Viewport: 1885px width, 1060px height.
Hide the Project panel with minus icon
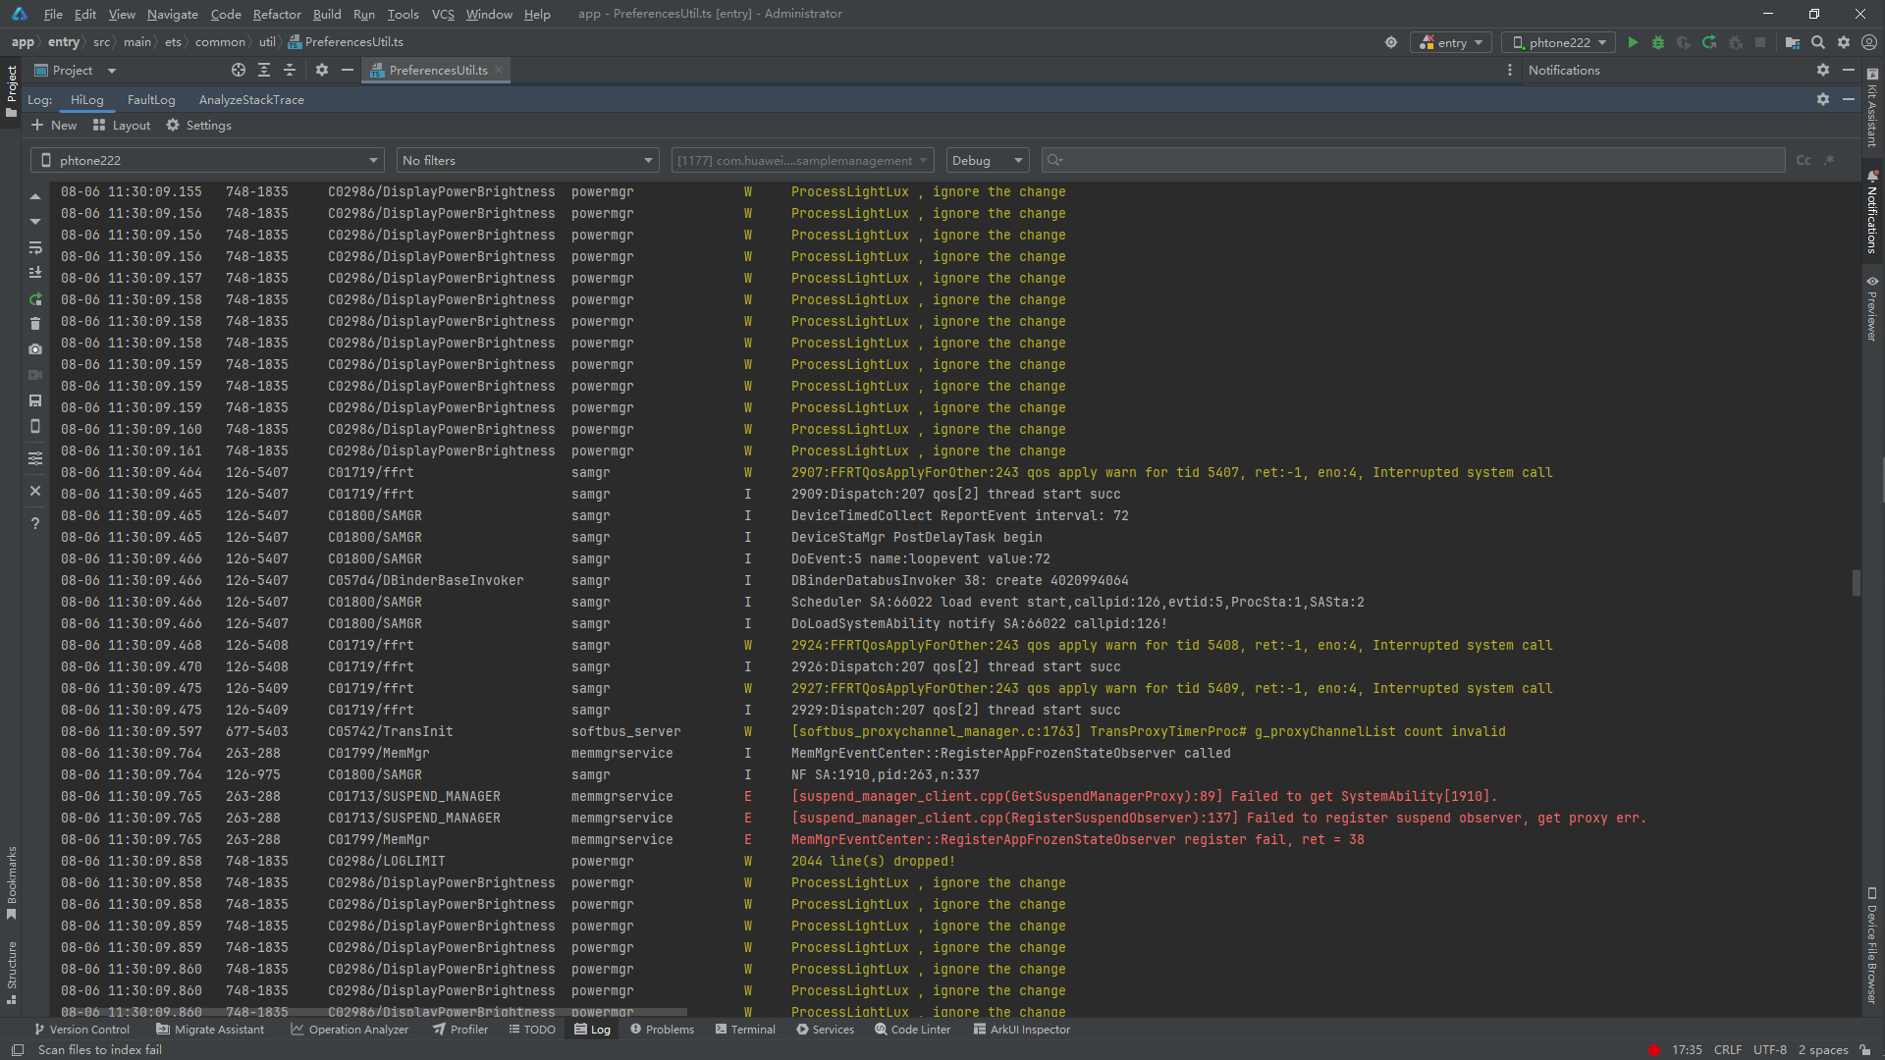point(348,70)
